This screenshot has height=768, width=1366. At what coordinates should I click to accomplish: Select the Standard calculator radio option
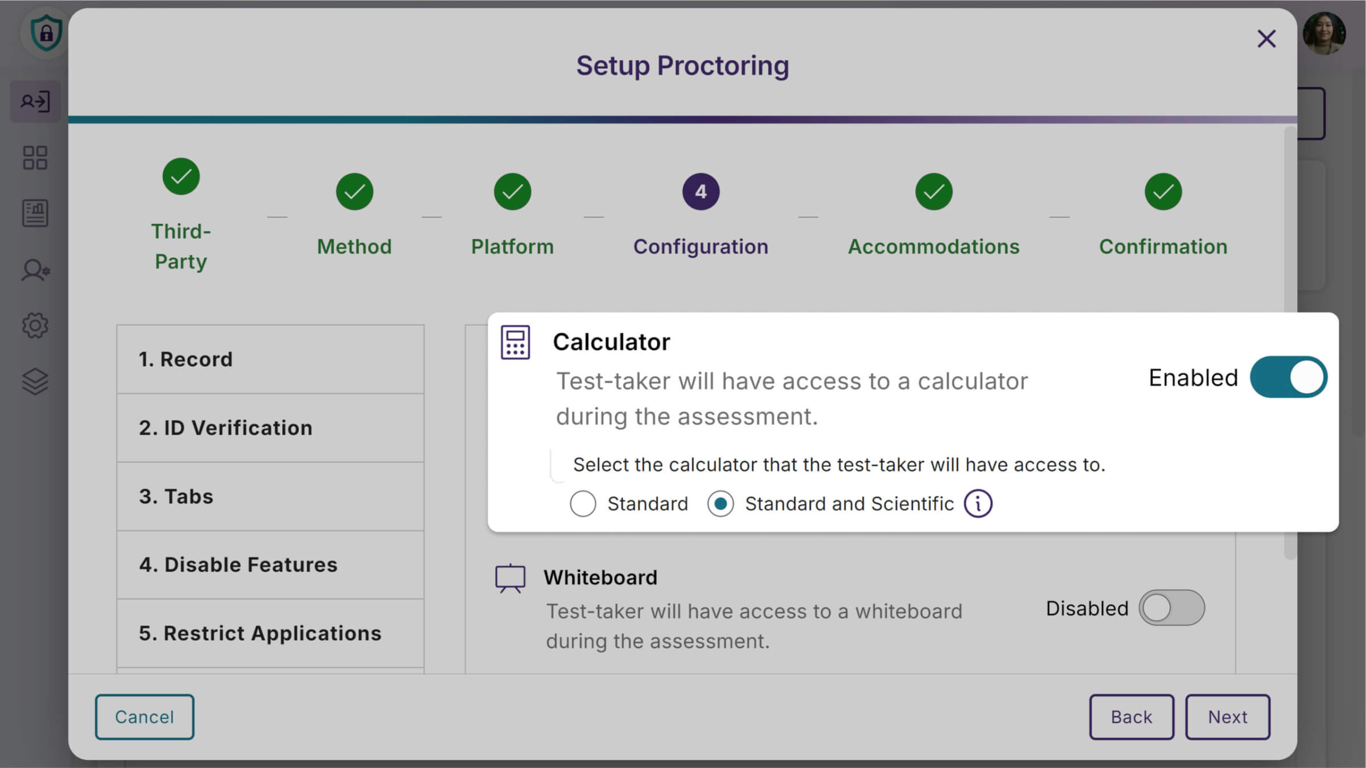[583, 503]
